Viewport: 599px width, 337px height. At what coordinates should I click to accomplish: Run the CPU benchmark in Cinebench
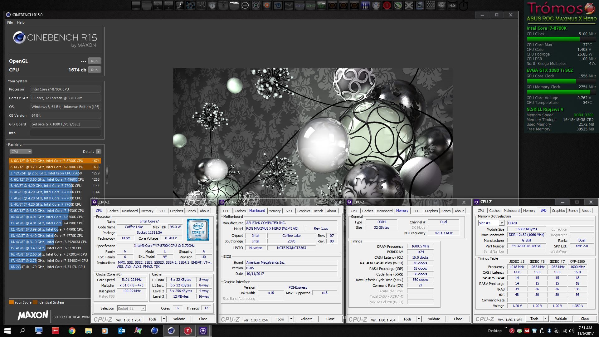[94, 70]
